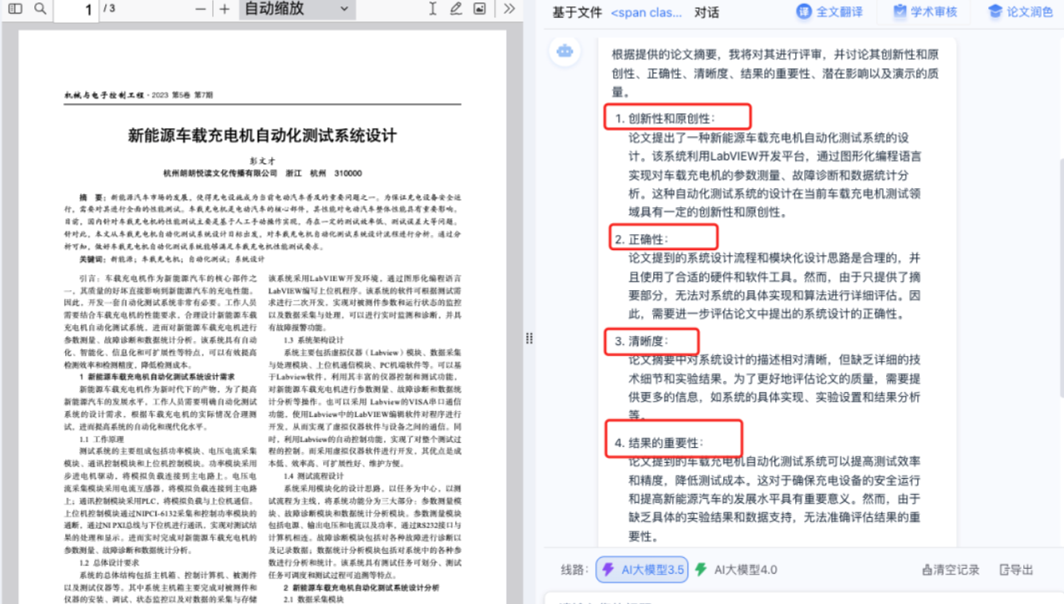Open the search magnifier in PDF toolbar
Viewport: 1064px width, 604px height.
click(41, 9)
